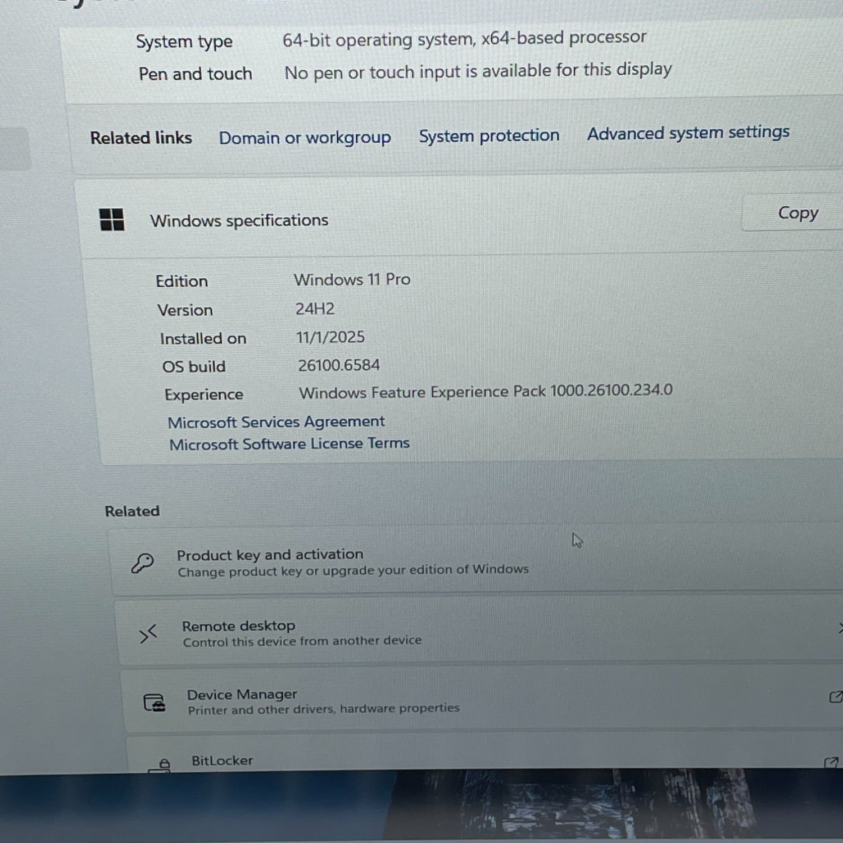
Task: Open the Microsoft Services Agreement link
Action: pyautogui.click(x=276, y=422)
